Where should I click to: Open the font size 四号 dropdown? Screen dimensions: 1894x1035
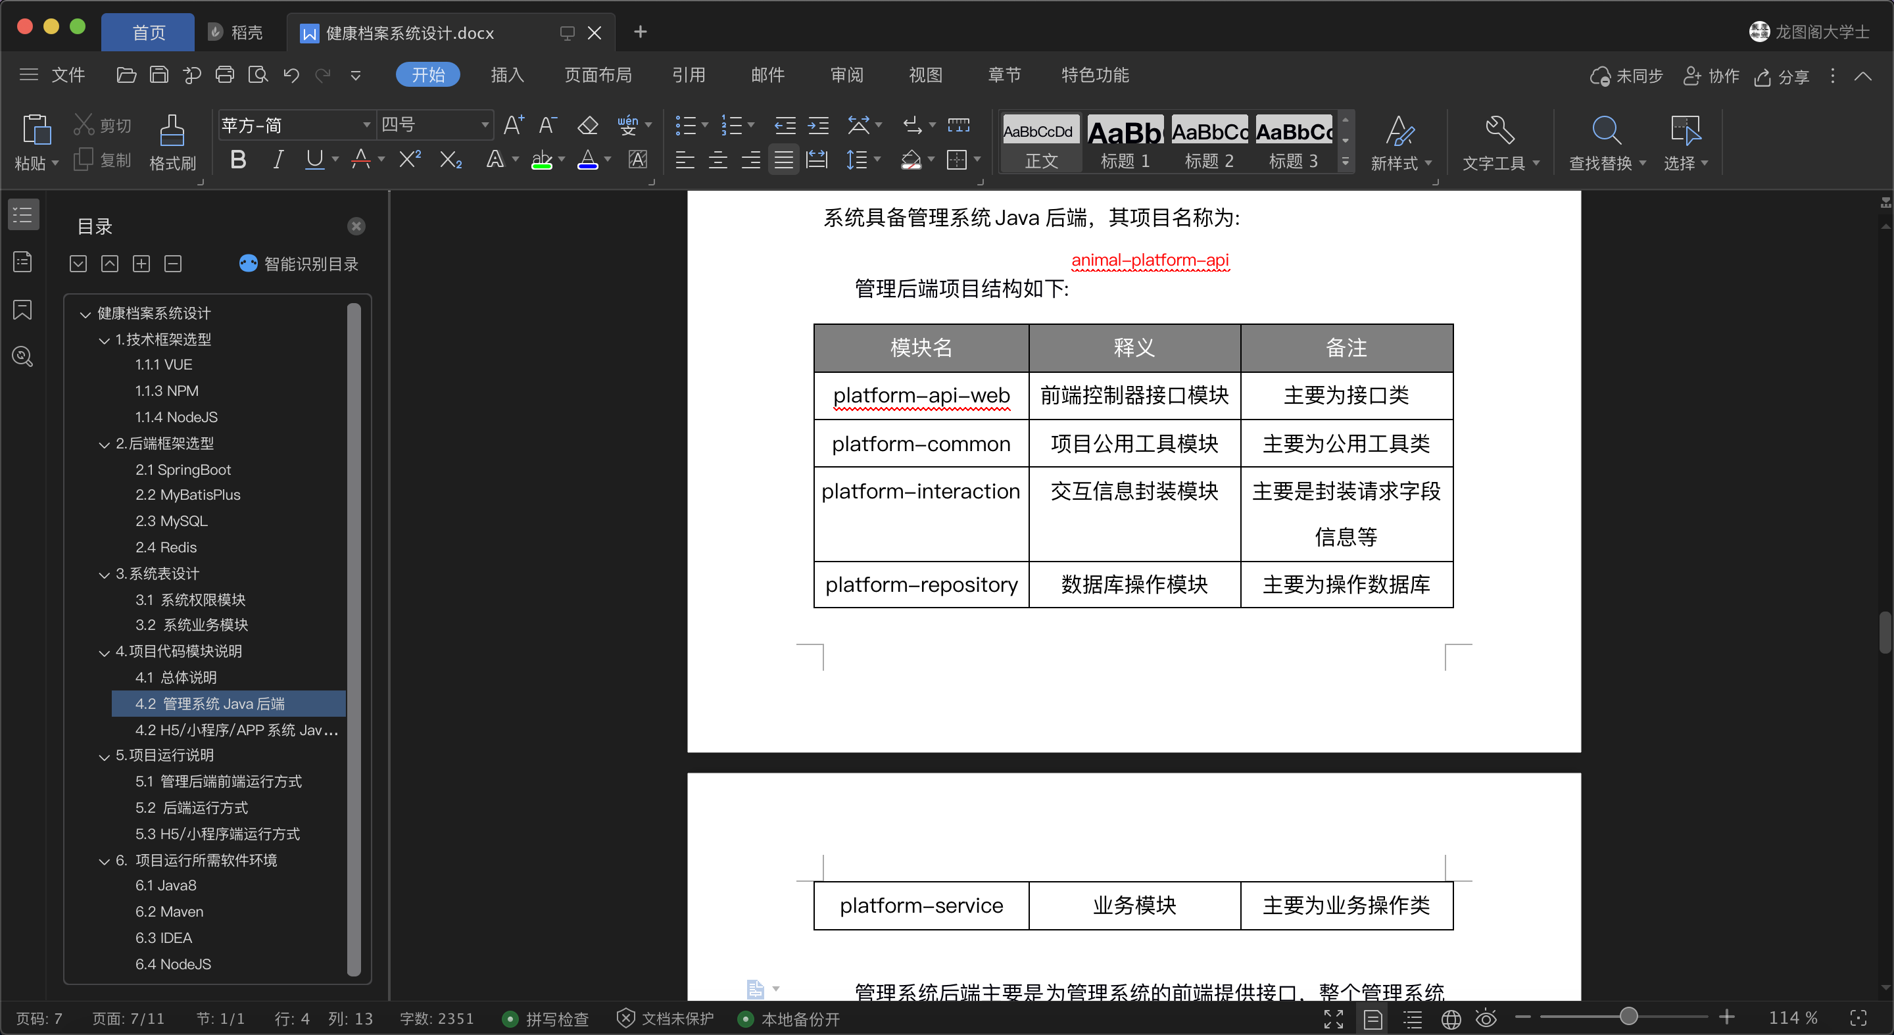pyautogui.click(x=485, y=125)
